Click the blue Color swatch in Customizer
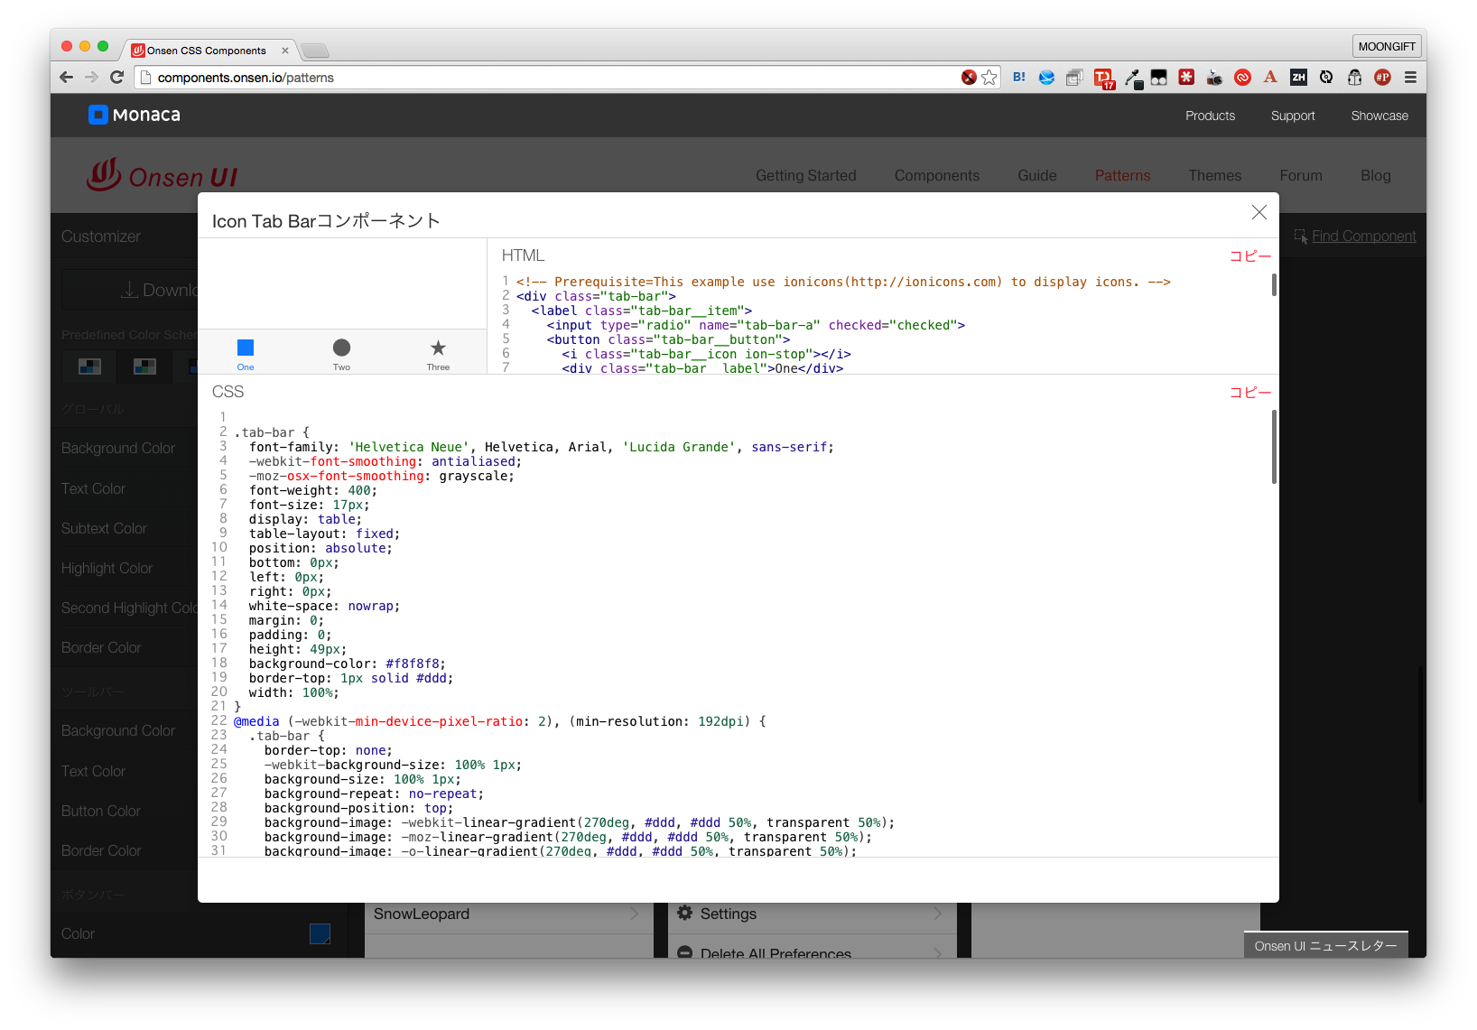 (x=320, y=933)
